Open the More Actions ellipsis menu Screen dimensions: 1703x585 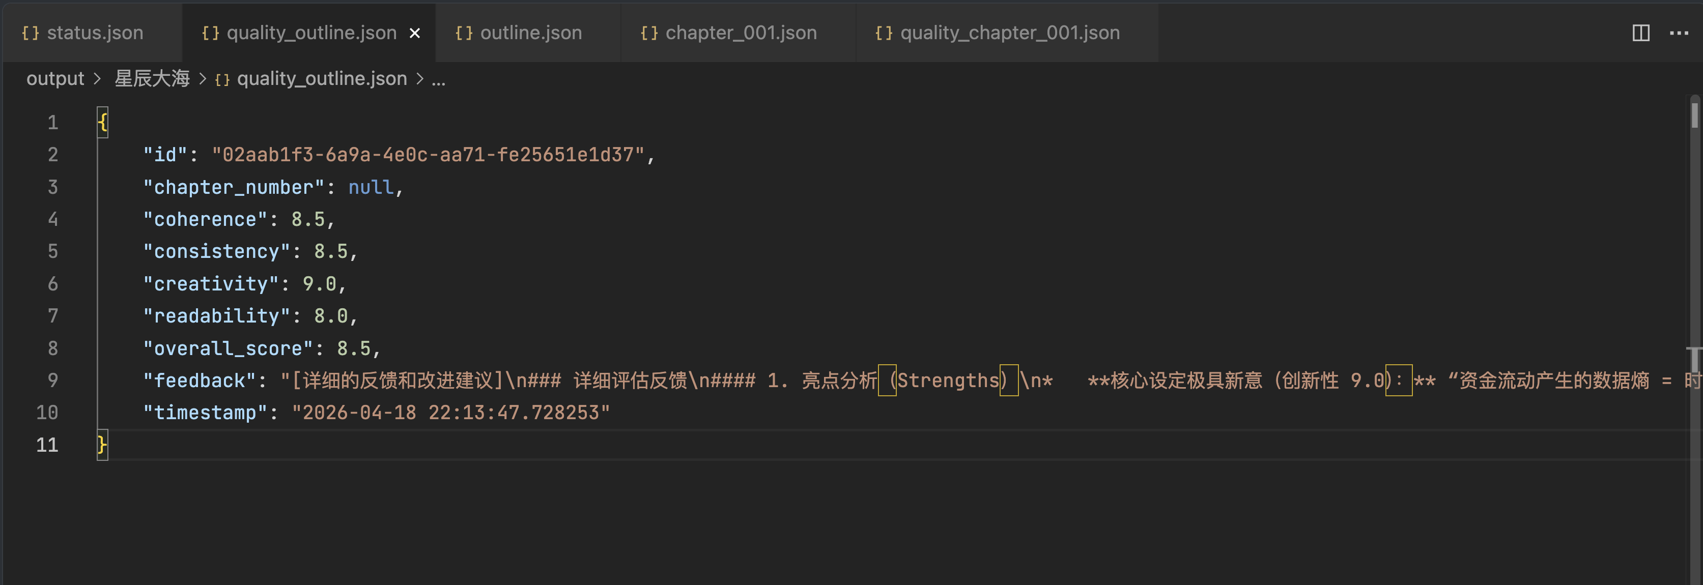tap(1679, 33)
